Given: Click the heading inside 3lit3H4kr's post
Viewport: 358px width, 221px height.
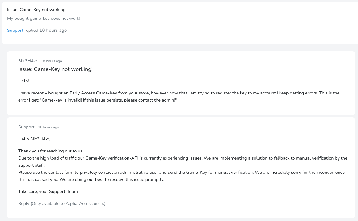Looking at the screenshot, I should 55,69.
